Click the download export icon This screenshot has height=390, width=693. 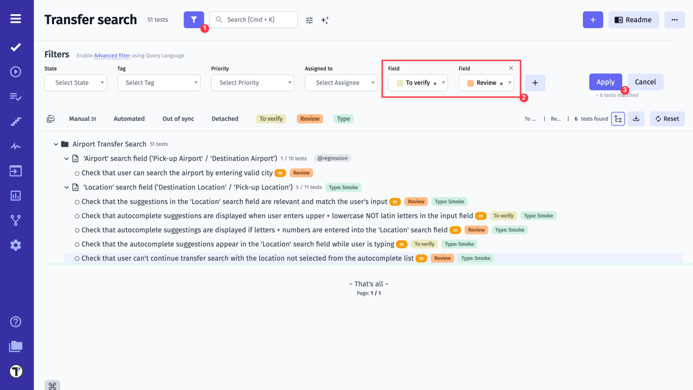[x=636, y=119]
